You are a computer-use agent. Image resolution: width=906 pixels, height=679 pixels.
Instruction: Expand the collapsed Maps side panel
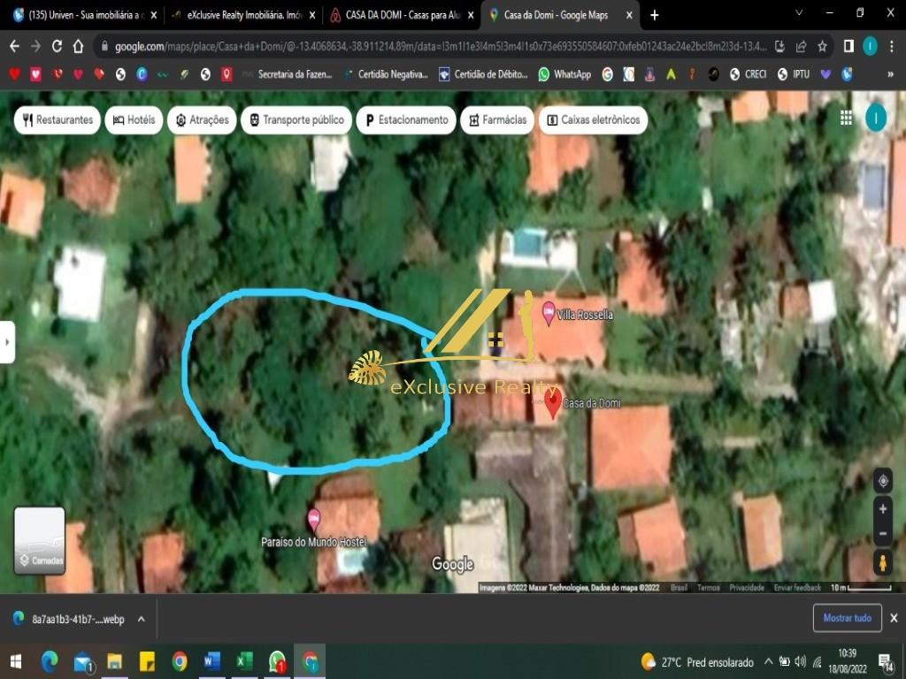pos(7,342)
